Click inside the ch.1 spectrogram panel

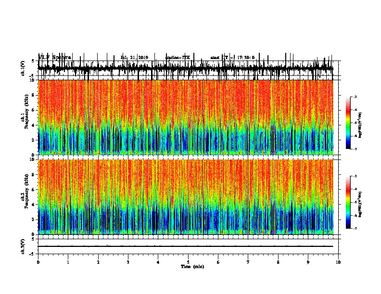(x=186, y=117)
